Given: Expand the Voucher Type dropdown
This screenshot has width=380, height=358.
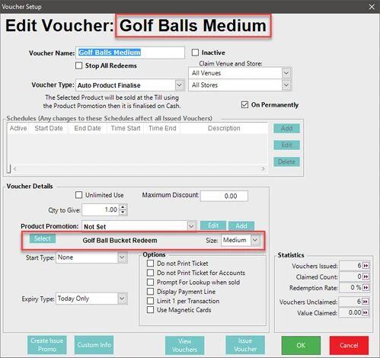Looking at the screenshot, I should point(179,85).
